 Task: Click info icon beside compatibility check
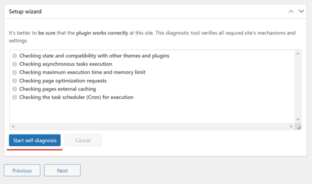pos(15,56)
